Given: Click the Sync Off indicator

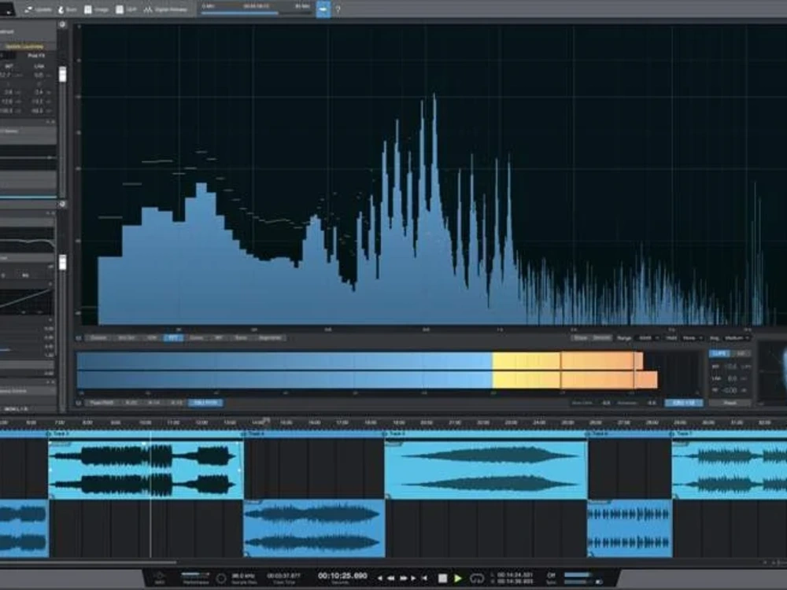Looking at the screenshot, I should point(551,578).
